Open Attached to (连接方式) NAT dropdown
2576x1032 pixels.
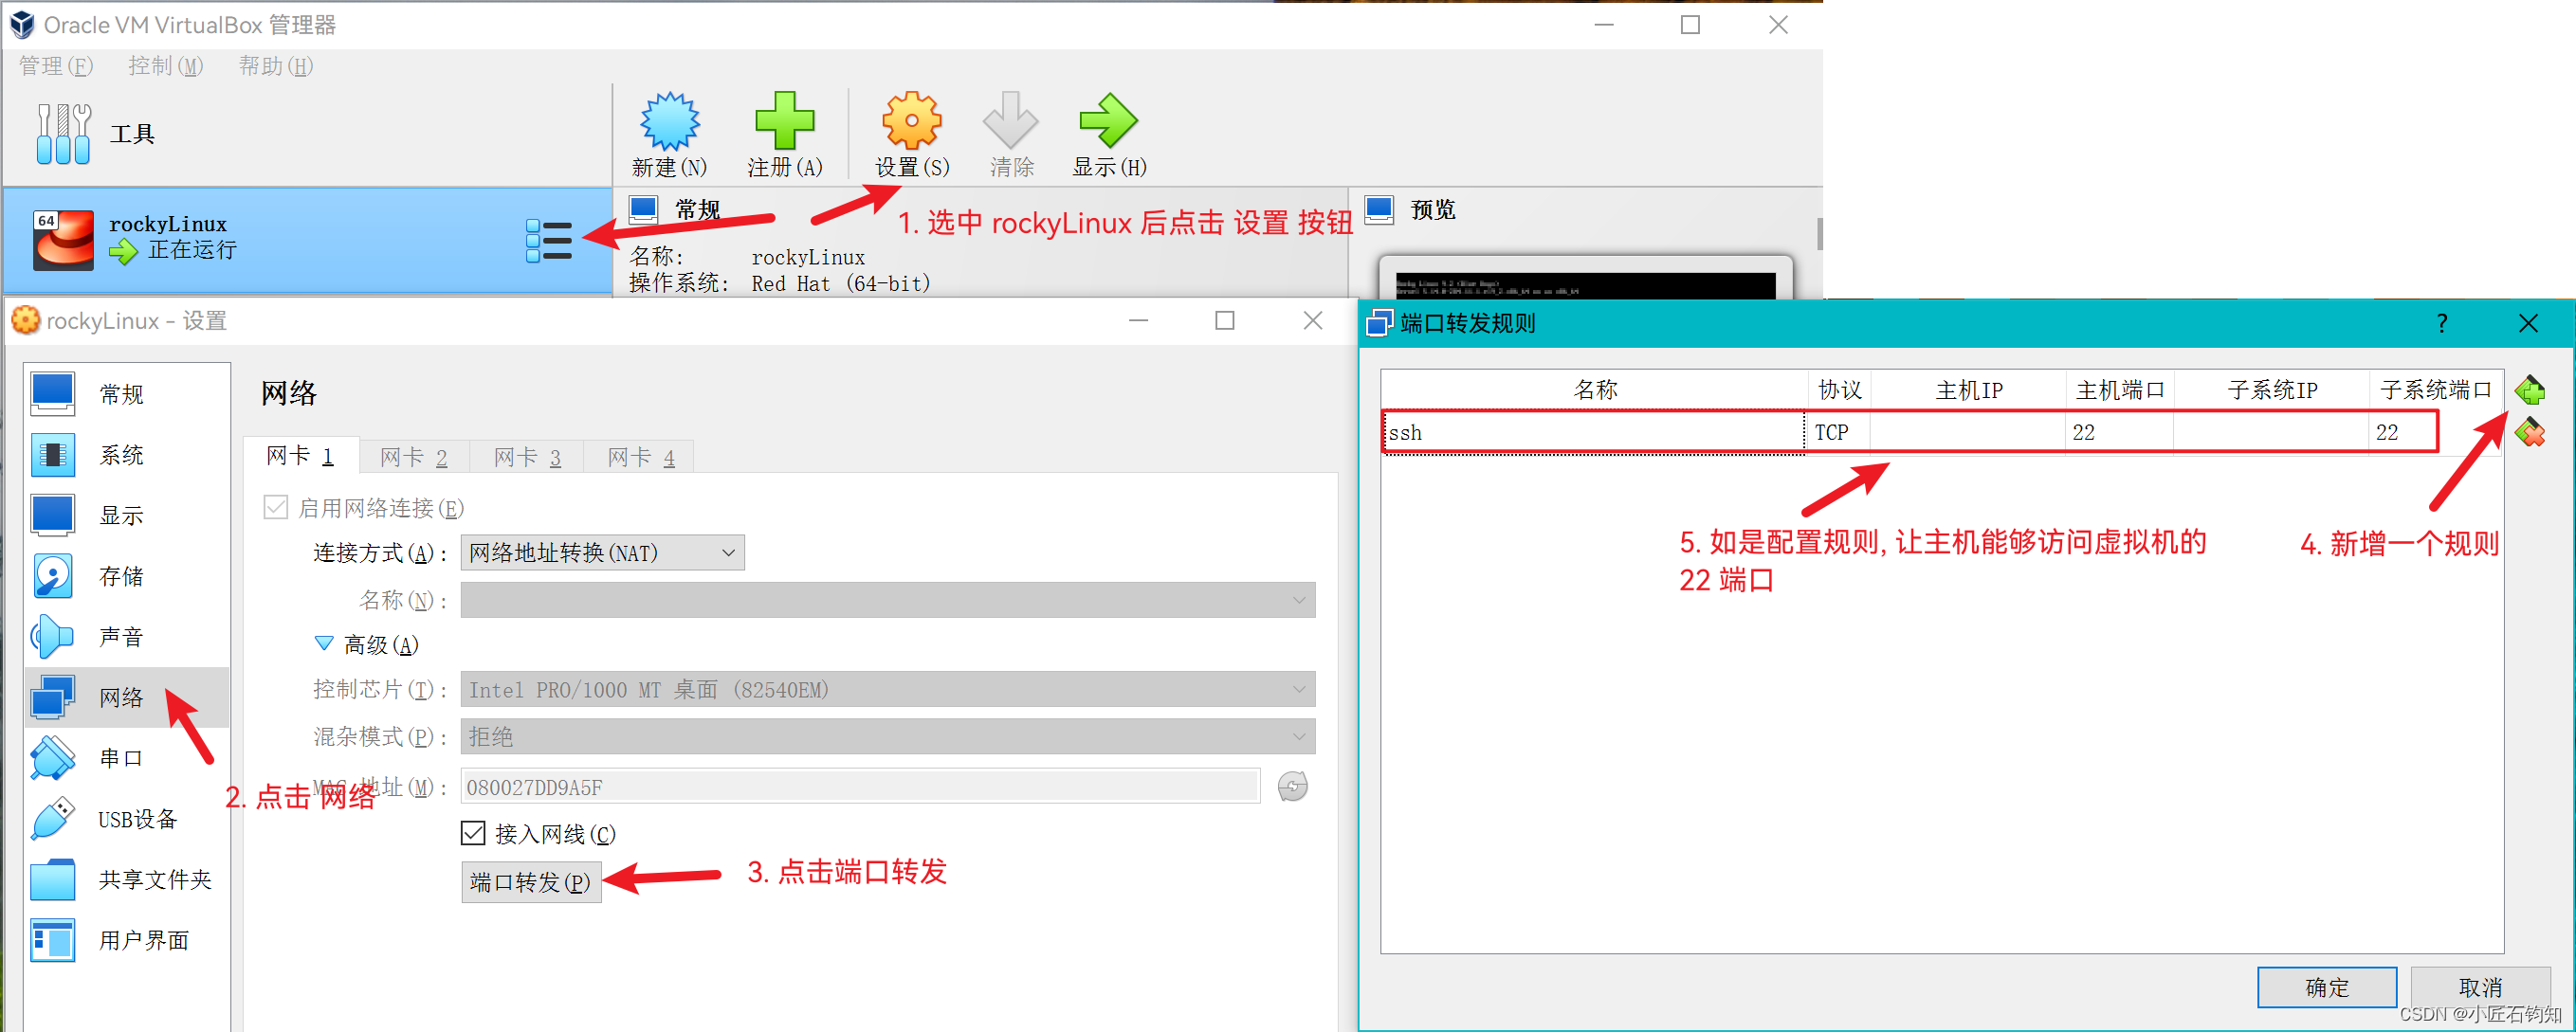click(602, 552)
